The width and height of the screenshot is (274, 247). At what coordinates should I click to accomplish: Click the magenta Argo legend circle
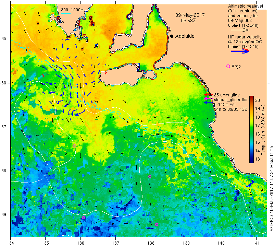click(228, 66)
